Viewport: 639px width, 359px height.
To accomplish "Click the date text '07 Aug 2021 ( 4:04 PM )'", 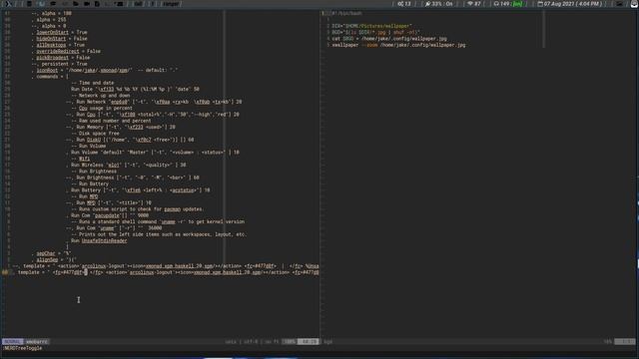I will coord(572,4).
